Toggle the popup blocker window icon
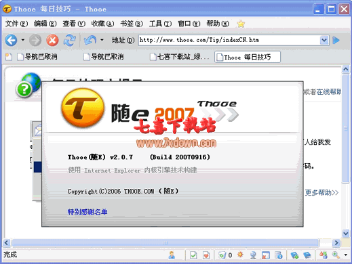This screenshot has width=352, height=264. [x=266, y=255]
